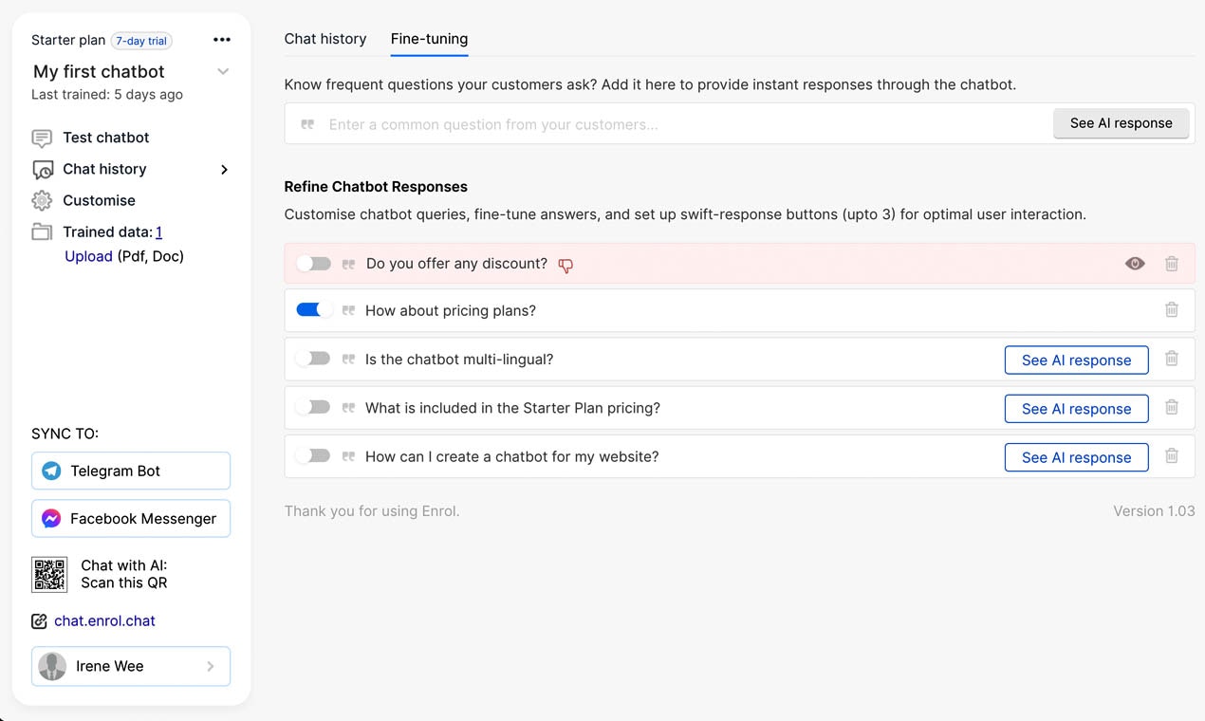Delete 'How can I create a chatbot' question

pyautogui.click(x=1172, y=455)
